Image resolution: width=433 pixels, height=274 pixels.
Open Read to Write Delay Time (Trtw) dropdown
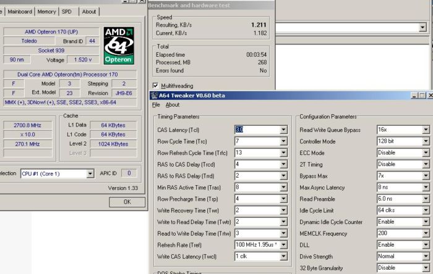(x=283, y=233)
